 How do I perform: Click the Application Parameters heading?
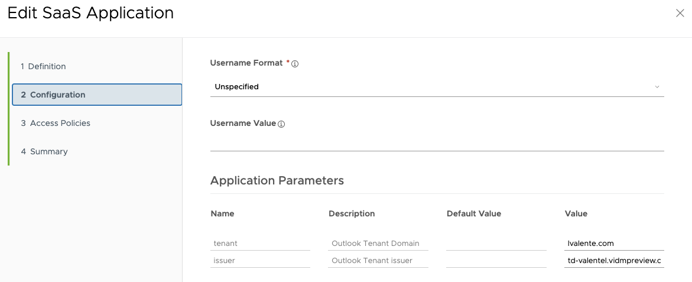coord(277,180)
